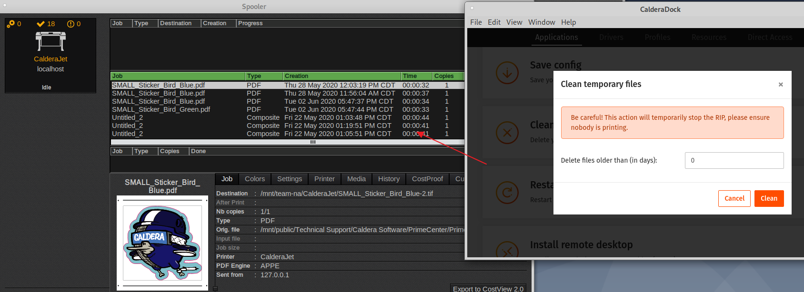Click the Export to CostView 2.0 button
Image resolution: width=804 pixels, height=292 pixels.
(488, 289)
